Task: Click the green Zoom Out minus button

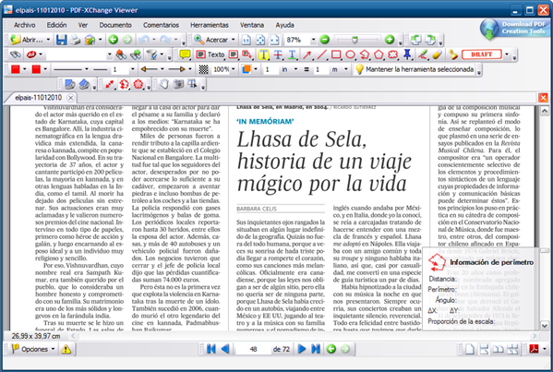Action: (x=324, y=40)
